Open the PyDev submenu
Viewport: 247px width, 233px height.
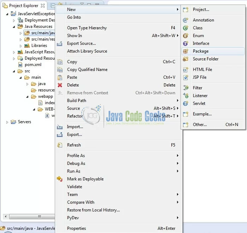118,218
